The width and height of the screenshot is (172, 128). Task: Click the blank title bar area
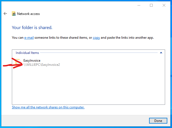[x=77, y=5]
